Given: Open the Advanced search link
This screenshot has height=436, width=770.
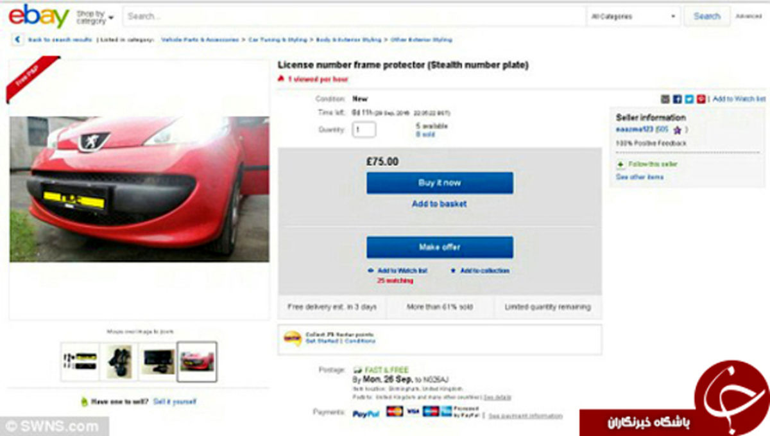Looking at the screenshot, I should (748, 17).
